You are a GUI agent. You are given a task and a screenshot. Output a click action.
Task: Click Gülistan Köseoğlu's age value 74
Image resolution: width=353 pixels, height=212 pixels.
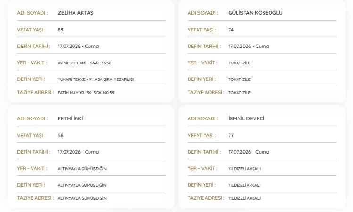point(231,30)
